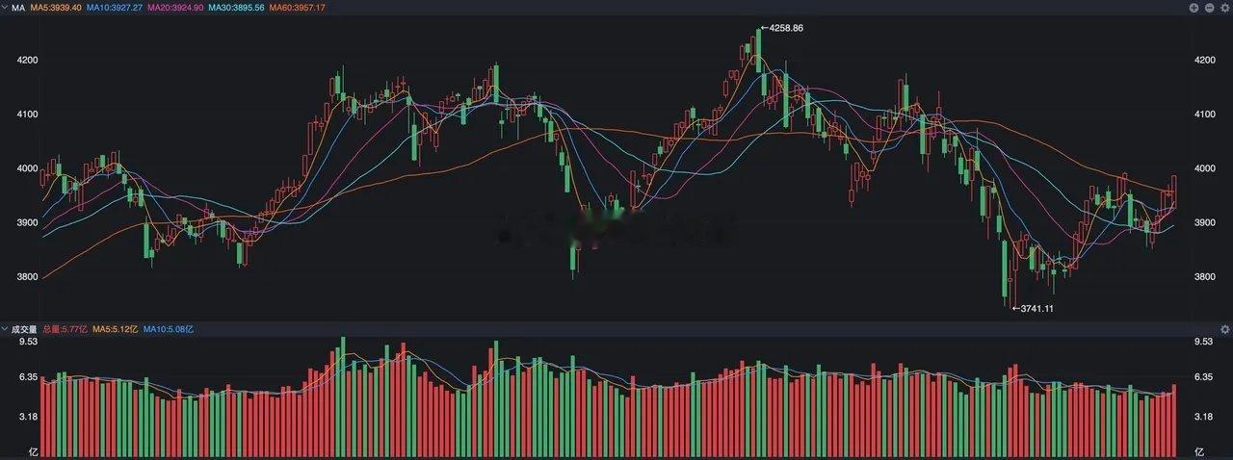Click the 3.18 label on right volume axis
Image resolution: width=1233 pixels, height=460 pixels.
click(1203, 417)
